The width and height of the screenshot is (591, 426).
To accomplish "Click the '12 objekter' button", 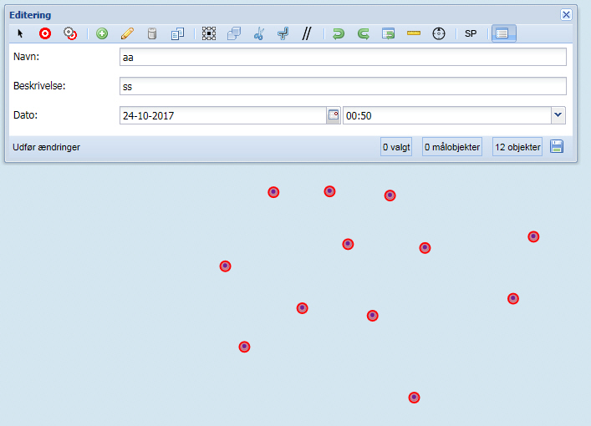I will point(517,147).
